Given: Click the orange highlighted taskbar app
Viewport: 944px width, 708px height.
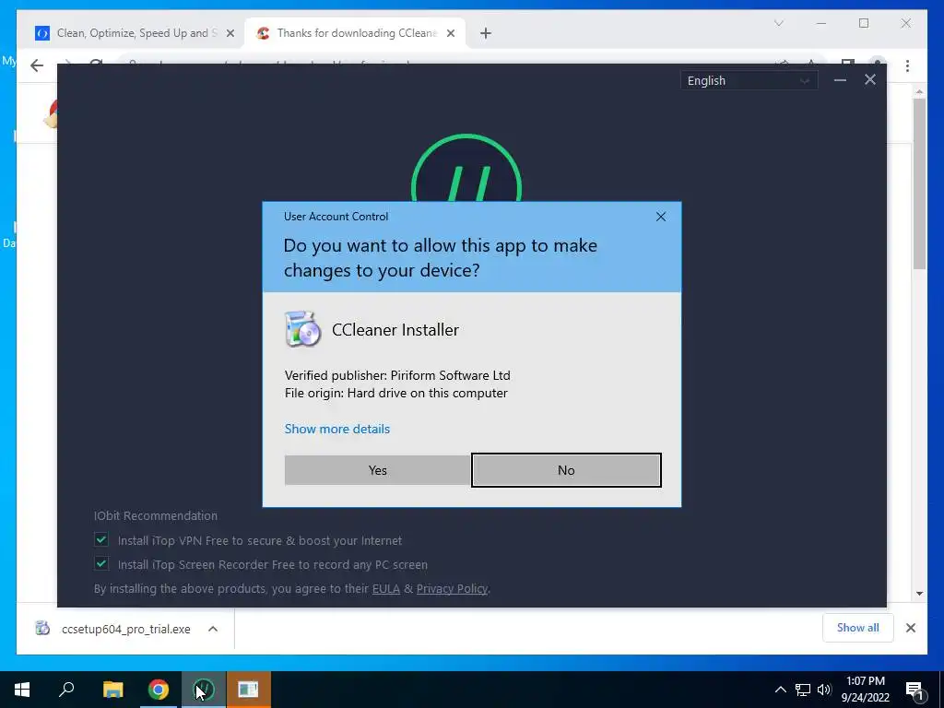Looking at the screenshot, I should tap(248, 690).
